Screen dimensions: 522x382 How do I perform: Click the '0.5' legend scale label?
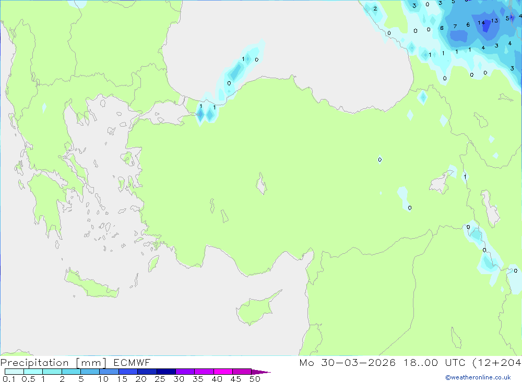click(x=29, y=379)
